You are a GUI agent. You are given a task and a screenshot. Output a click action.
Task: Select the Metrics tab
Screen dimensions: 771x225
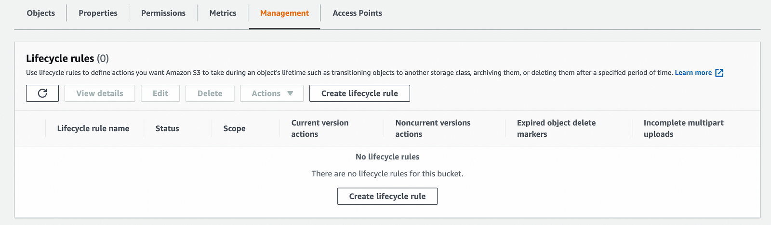(223, 13)
